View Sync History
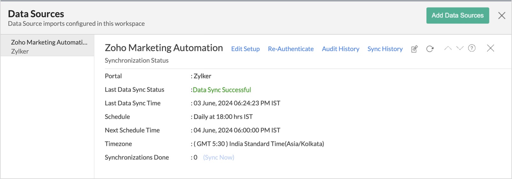The height and width of the screenshot is (179, 512). point(385,49)
